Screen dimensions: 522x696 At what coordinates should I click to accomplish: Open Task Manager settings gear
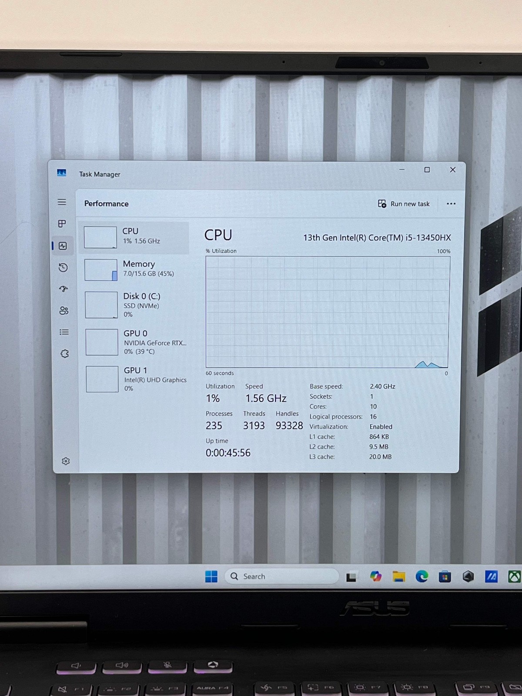click(66, 461)
